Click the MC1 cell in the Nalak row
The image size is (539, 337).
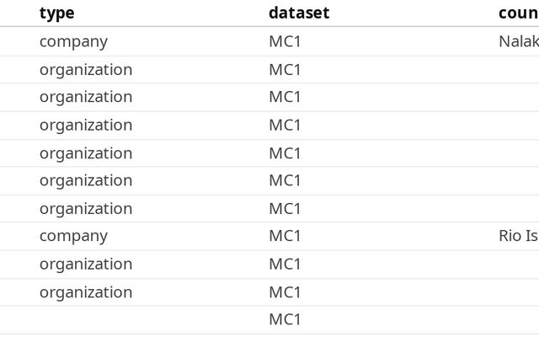tap(285, 41)
